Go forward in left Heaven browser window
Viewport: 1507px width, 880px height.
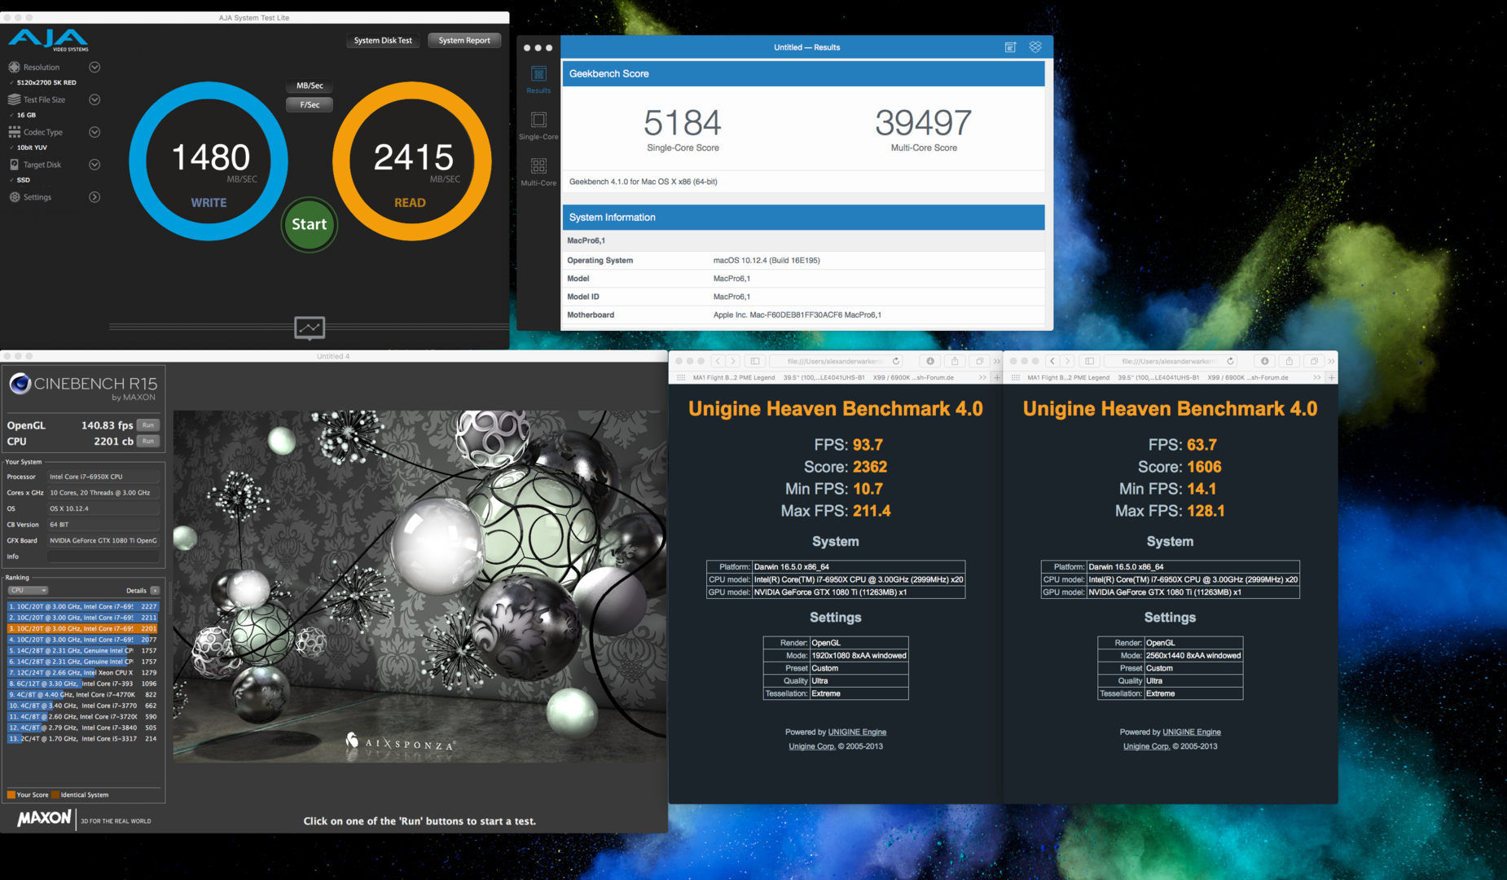pyautogui.click(x=732, y=361)
